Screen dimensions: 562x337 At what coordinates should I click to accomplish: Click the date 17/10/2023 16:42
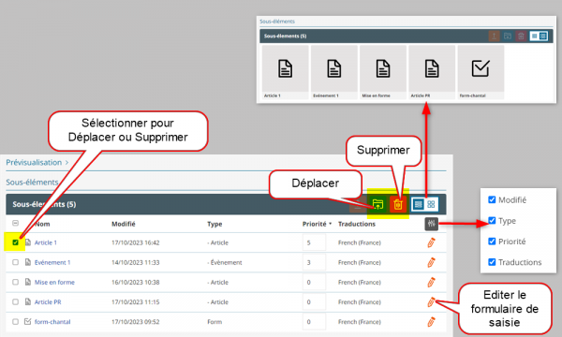tap(135, 242)
